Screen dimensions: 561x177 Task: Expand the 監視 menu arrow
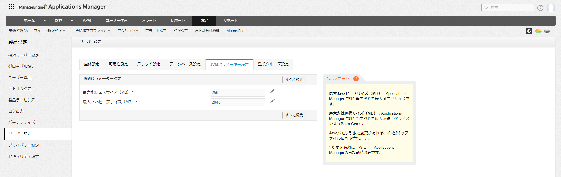72,21
